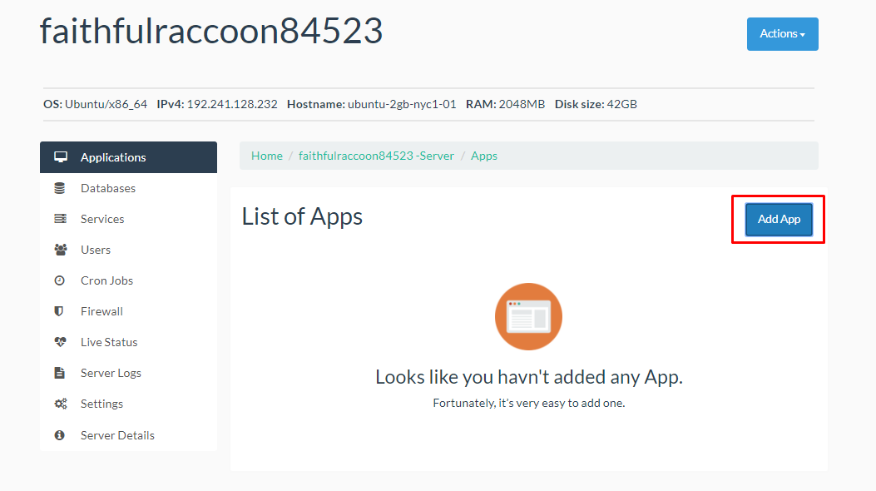This screenshot has width=876, height=491.
Task: Click the Firewall shield icon
Action: point(59,310)
